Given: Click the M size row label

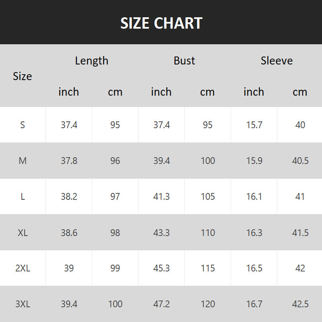Looking at the screenshot, I should 23,161.
